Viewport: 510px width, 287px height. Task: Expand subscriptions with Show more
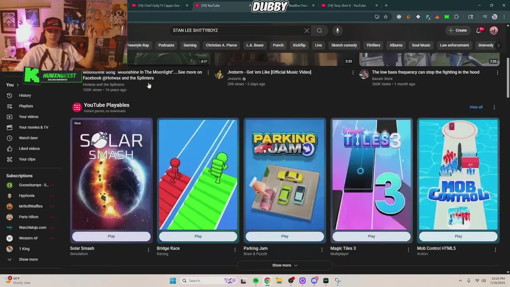(28, 259)
